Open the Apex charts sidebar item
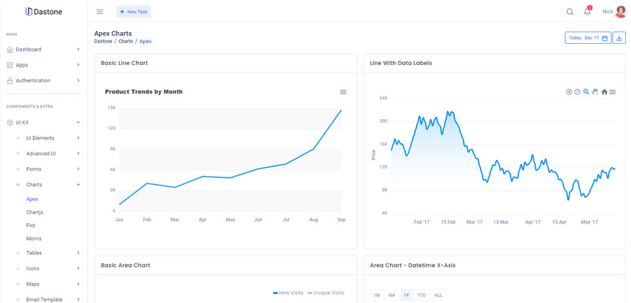Image resolution: width=631 pixels, height=303 pixels. point(32,199)
